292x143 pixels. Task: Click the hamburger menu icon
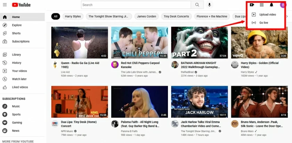tap(5, 5)
